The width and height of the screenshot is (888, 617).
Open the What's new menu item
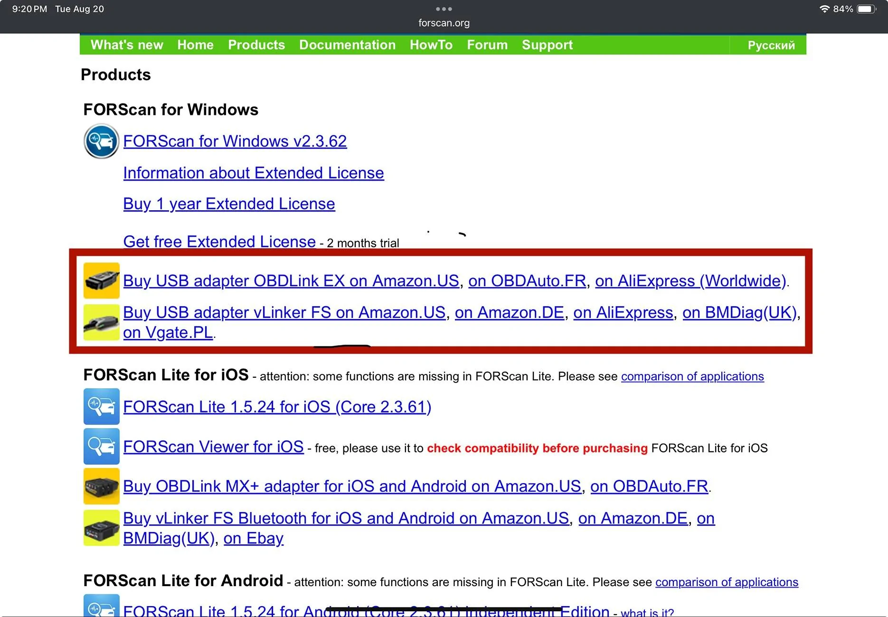coord(127,45)
